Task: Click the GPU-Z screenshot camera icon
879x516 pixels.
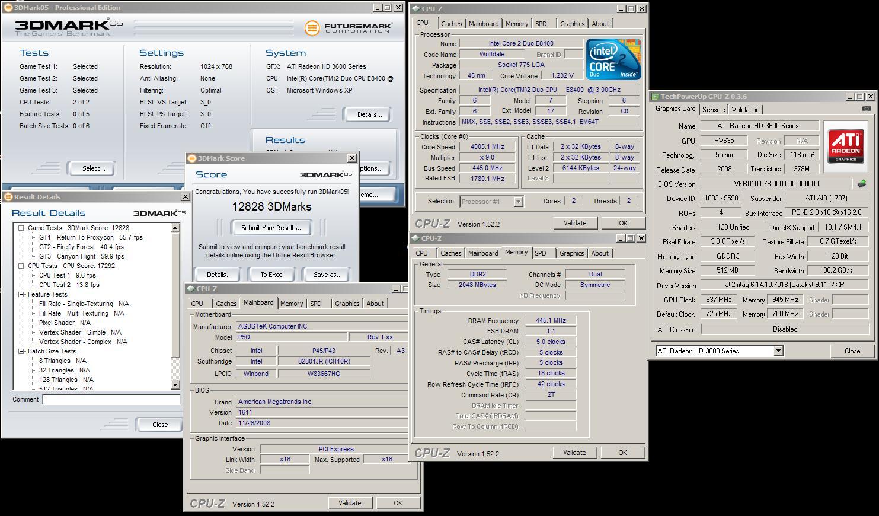Action: click(x=867, y=109)
